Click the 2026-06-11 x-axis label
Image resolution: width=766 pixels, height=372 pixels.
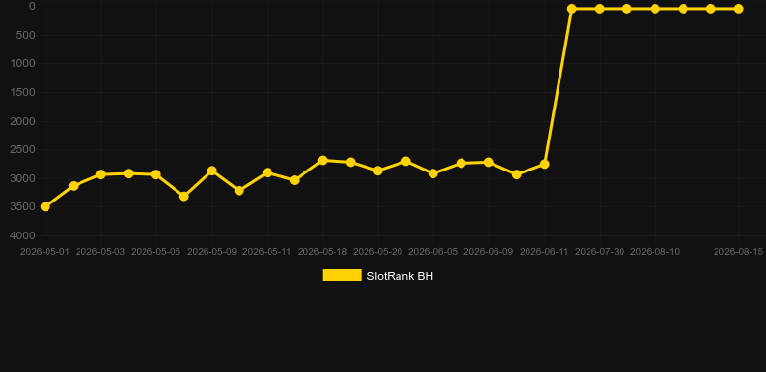[544, 252]
